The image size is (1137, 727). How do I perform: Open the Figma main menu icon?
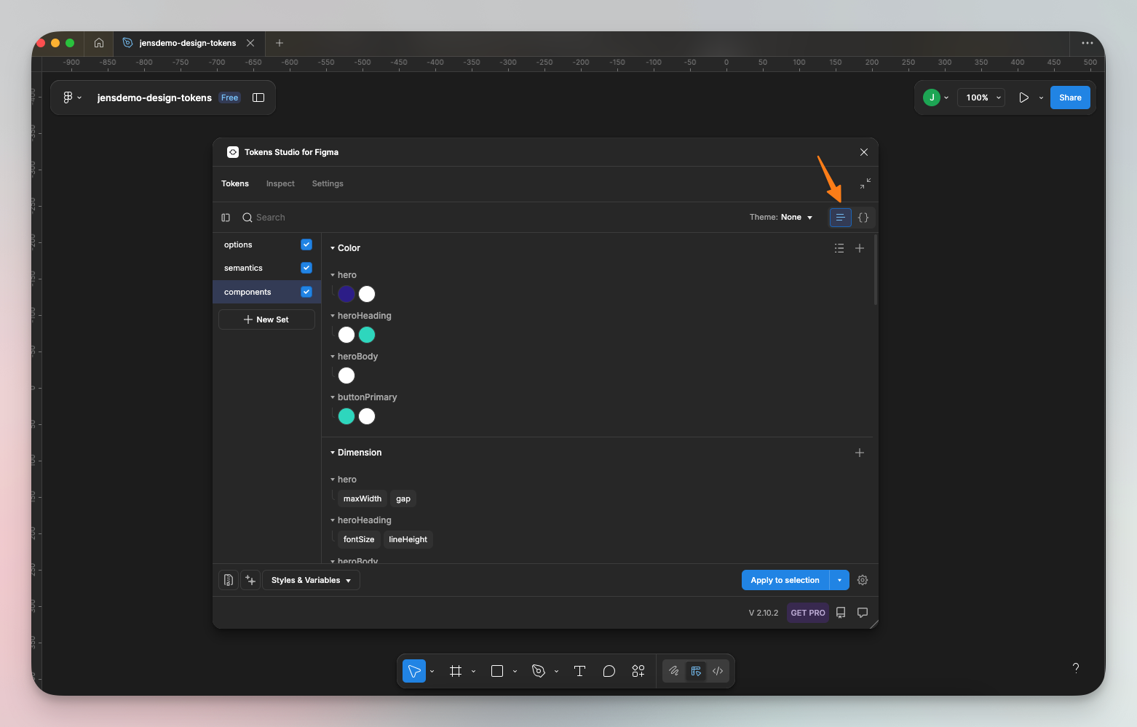[x=68, y=98]
